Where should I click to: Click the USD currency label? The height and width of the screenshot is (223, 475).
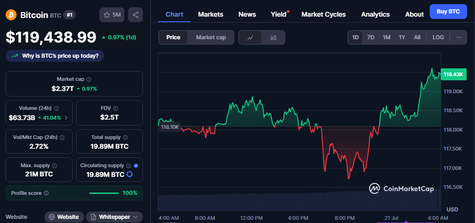tap(452, 210)
